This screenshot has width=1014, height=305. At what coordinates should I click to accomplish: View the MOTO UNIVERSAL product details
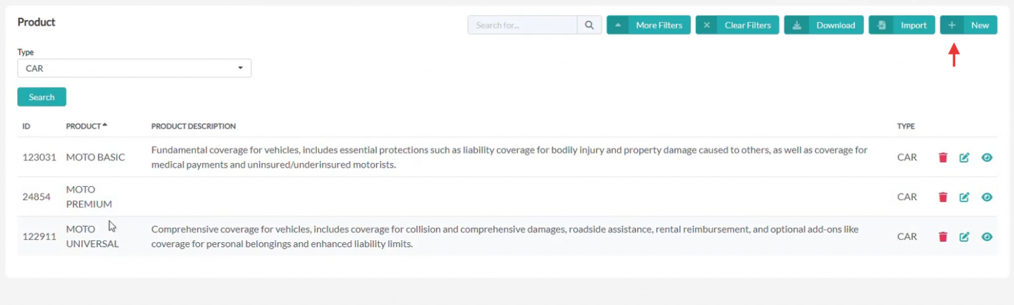click(987, 236)
